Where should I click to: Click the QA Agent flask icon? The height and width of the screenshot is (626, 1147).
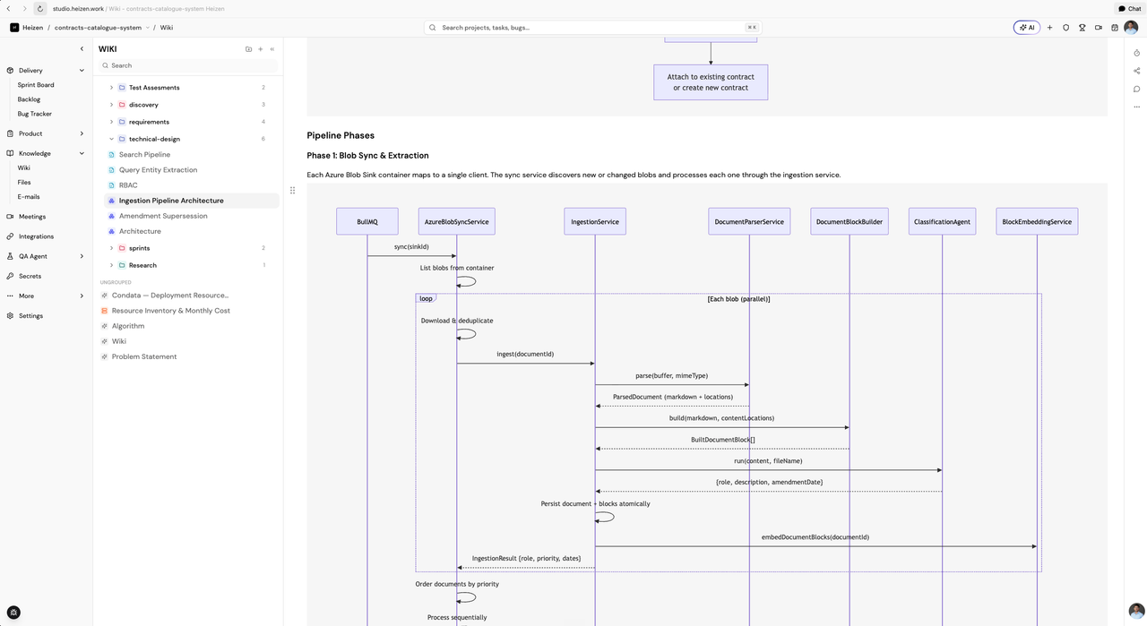(10, 256)
